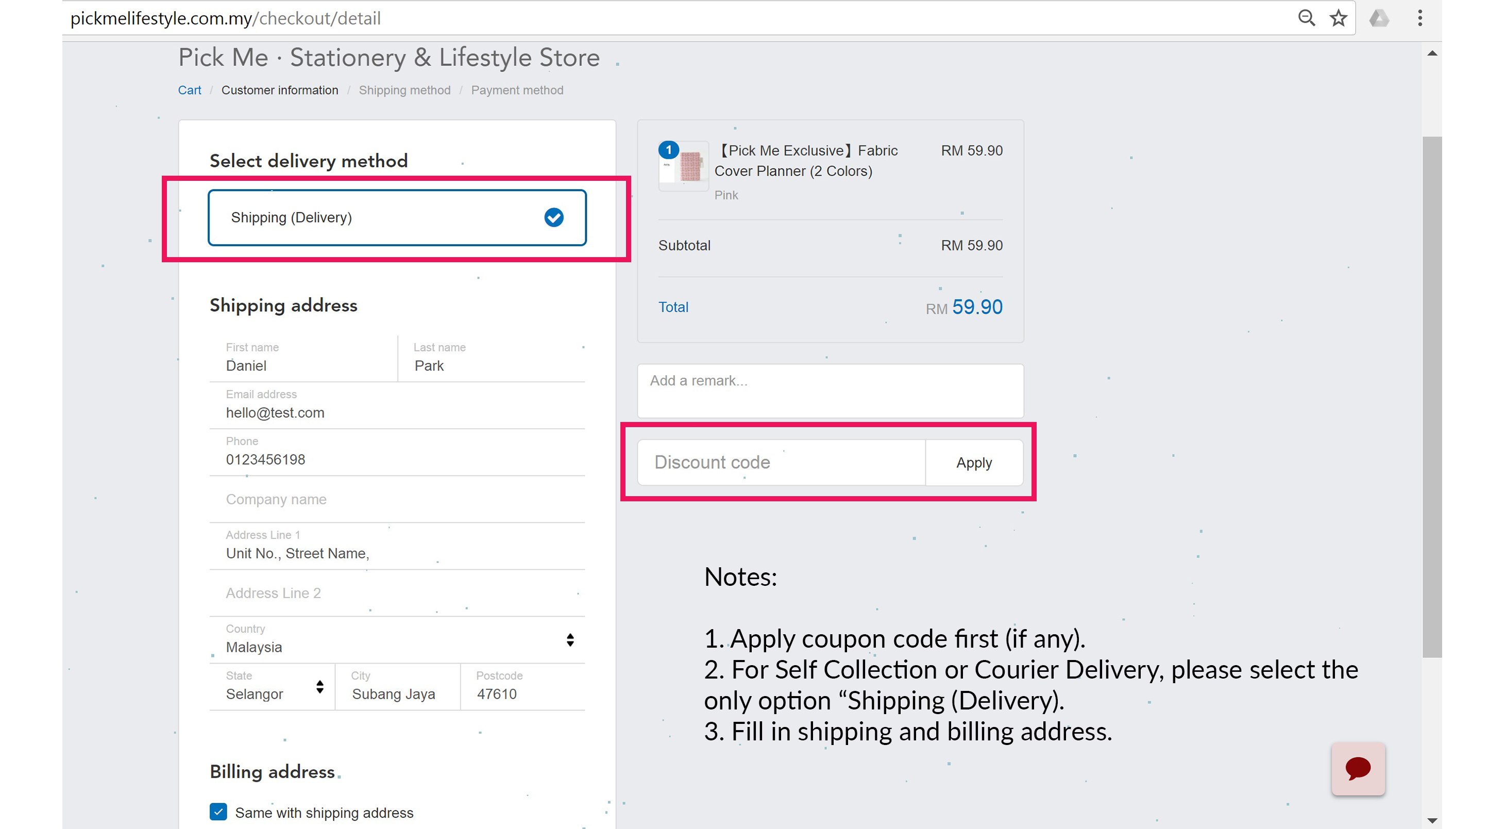Click the scrollbar down arrow
This screenshot has width=1505, height=829.
pyautogui.click(x=1431, y=820)
